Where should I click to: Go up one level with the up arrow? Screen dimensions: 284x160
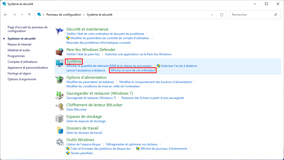[29, 15]
